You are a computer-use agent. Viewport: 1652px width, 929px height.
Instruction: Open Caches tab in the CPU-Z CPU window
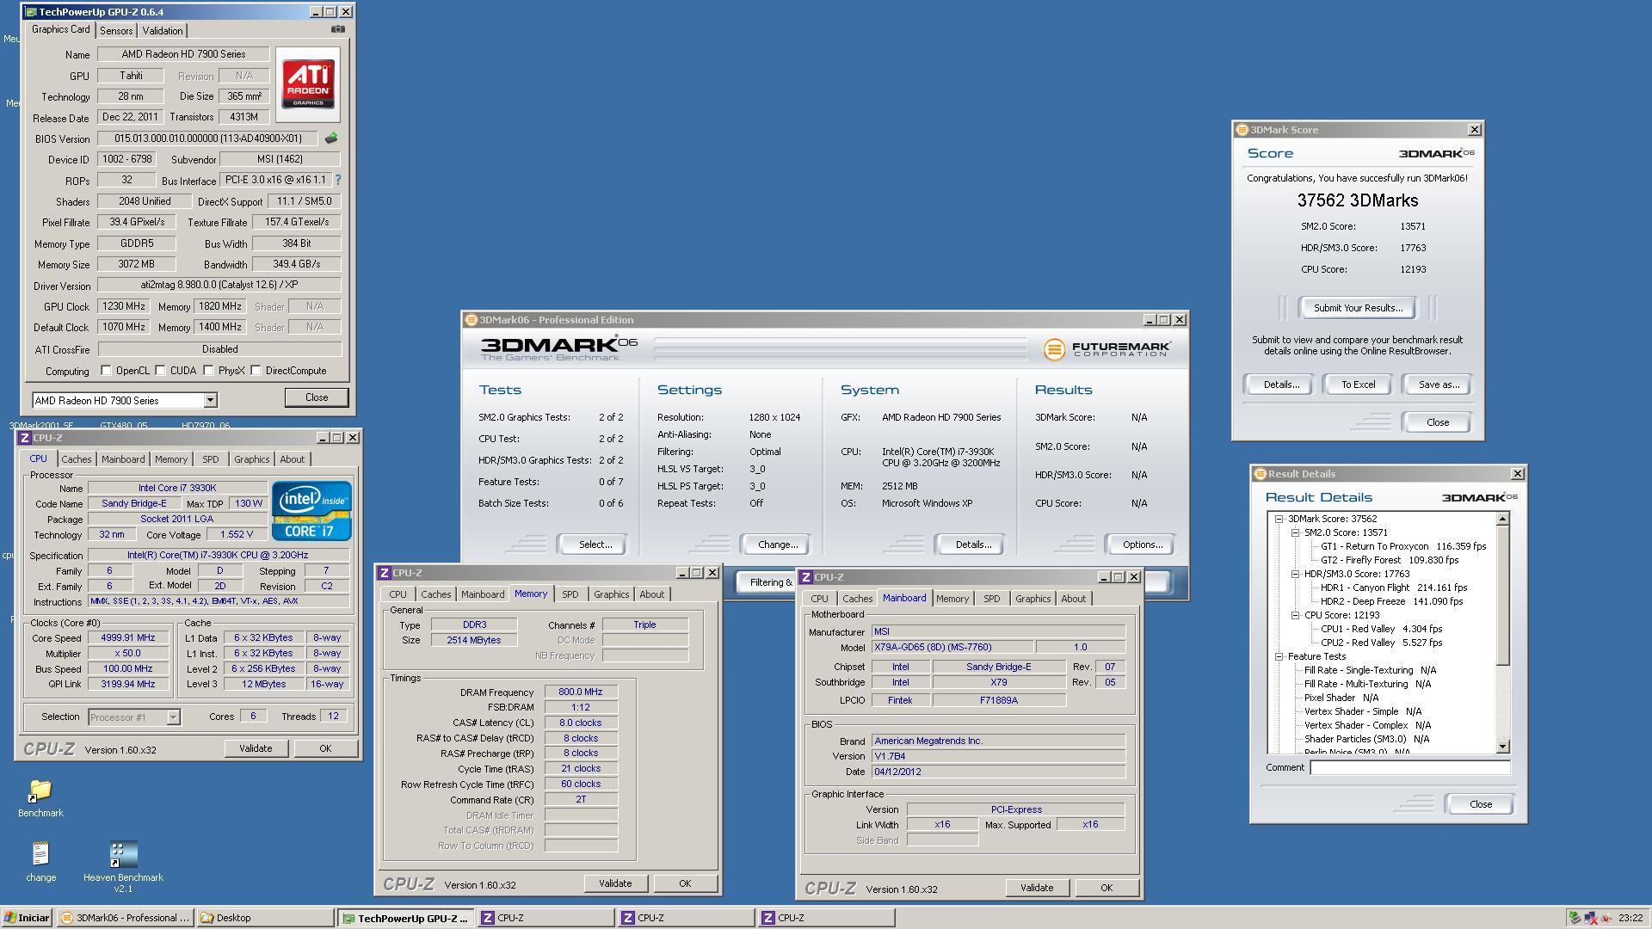point(76,459)
